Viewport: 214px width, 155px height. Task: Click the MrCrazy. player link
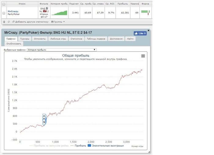[x=13, y=11]
